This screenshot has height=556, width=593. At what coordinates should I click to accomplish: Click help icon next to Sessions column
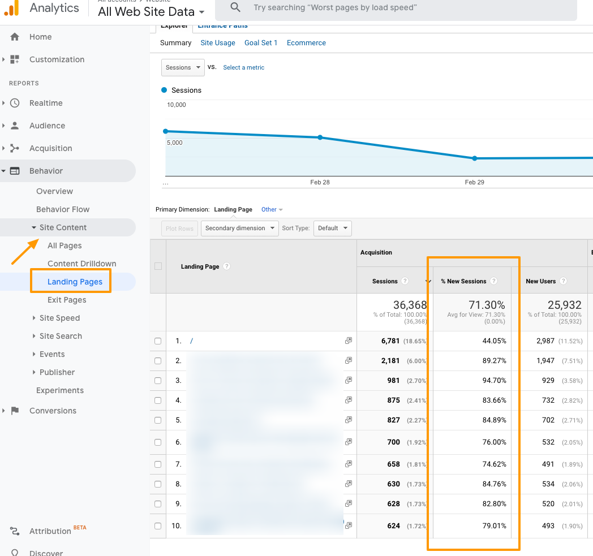pos(405,281)
